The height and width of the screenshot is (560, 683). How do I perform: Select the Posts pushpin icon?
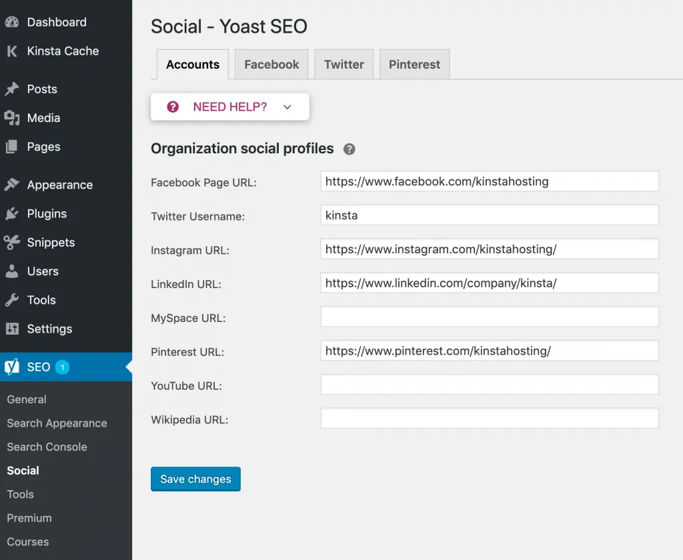(14, 89)
